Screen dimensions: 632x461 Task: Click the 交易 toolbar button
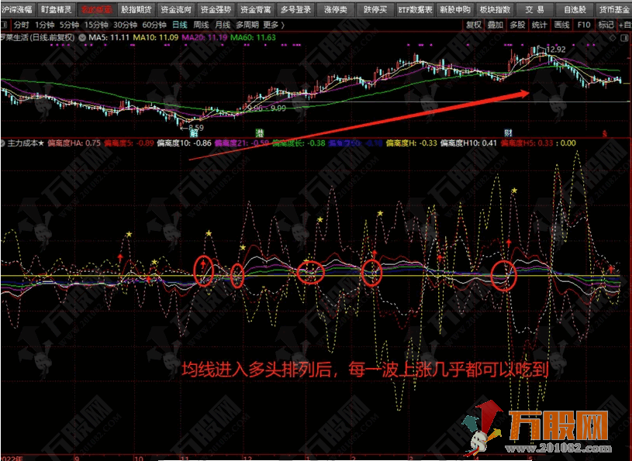pos(535,9)
